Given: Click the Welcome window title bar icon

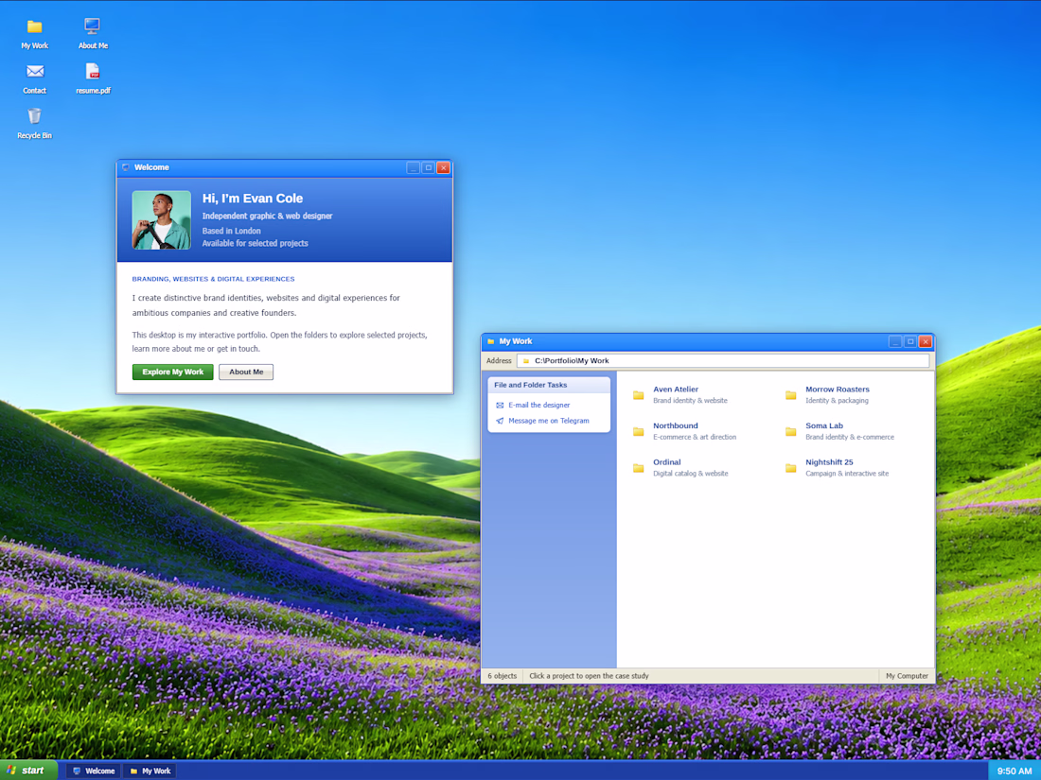Looking at the screenshot, I should point(126,167).
